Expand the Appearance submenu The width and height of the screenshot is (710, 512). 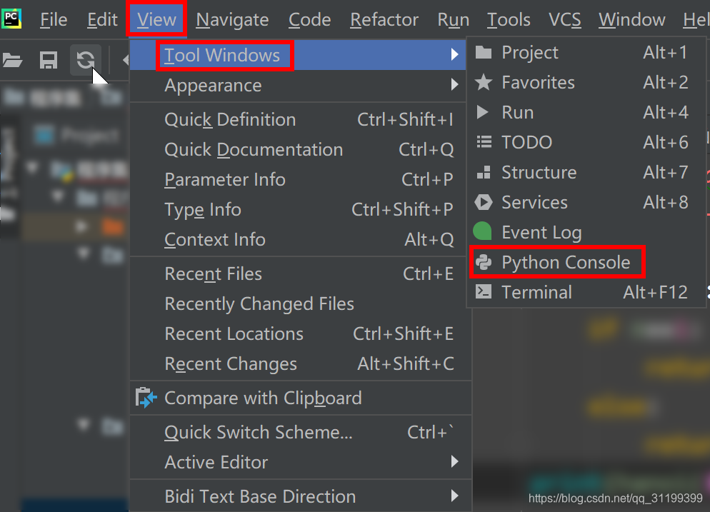(213, 85)
